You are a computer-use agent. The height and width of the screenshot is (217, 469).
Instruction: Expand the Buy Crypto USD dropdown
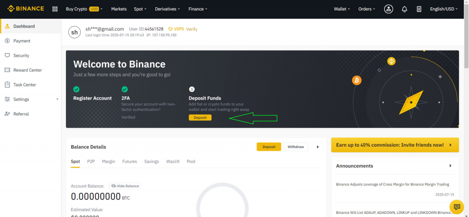84,9
